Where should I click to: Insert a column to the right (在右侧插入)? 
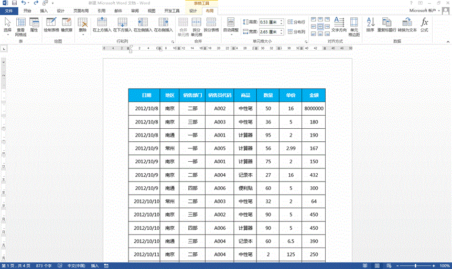coord(163,25)
